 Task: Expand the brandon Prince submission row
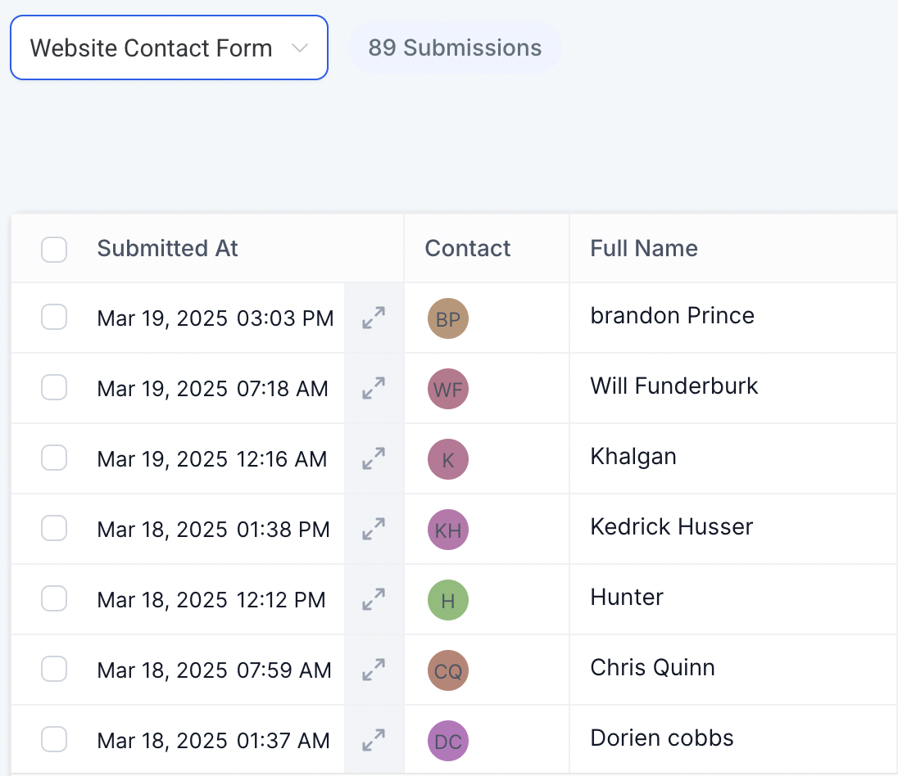tap(374, 318)
